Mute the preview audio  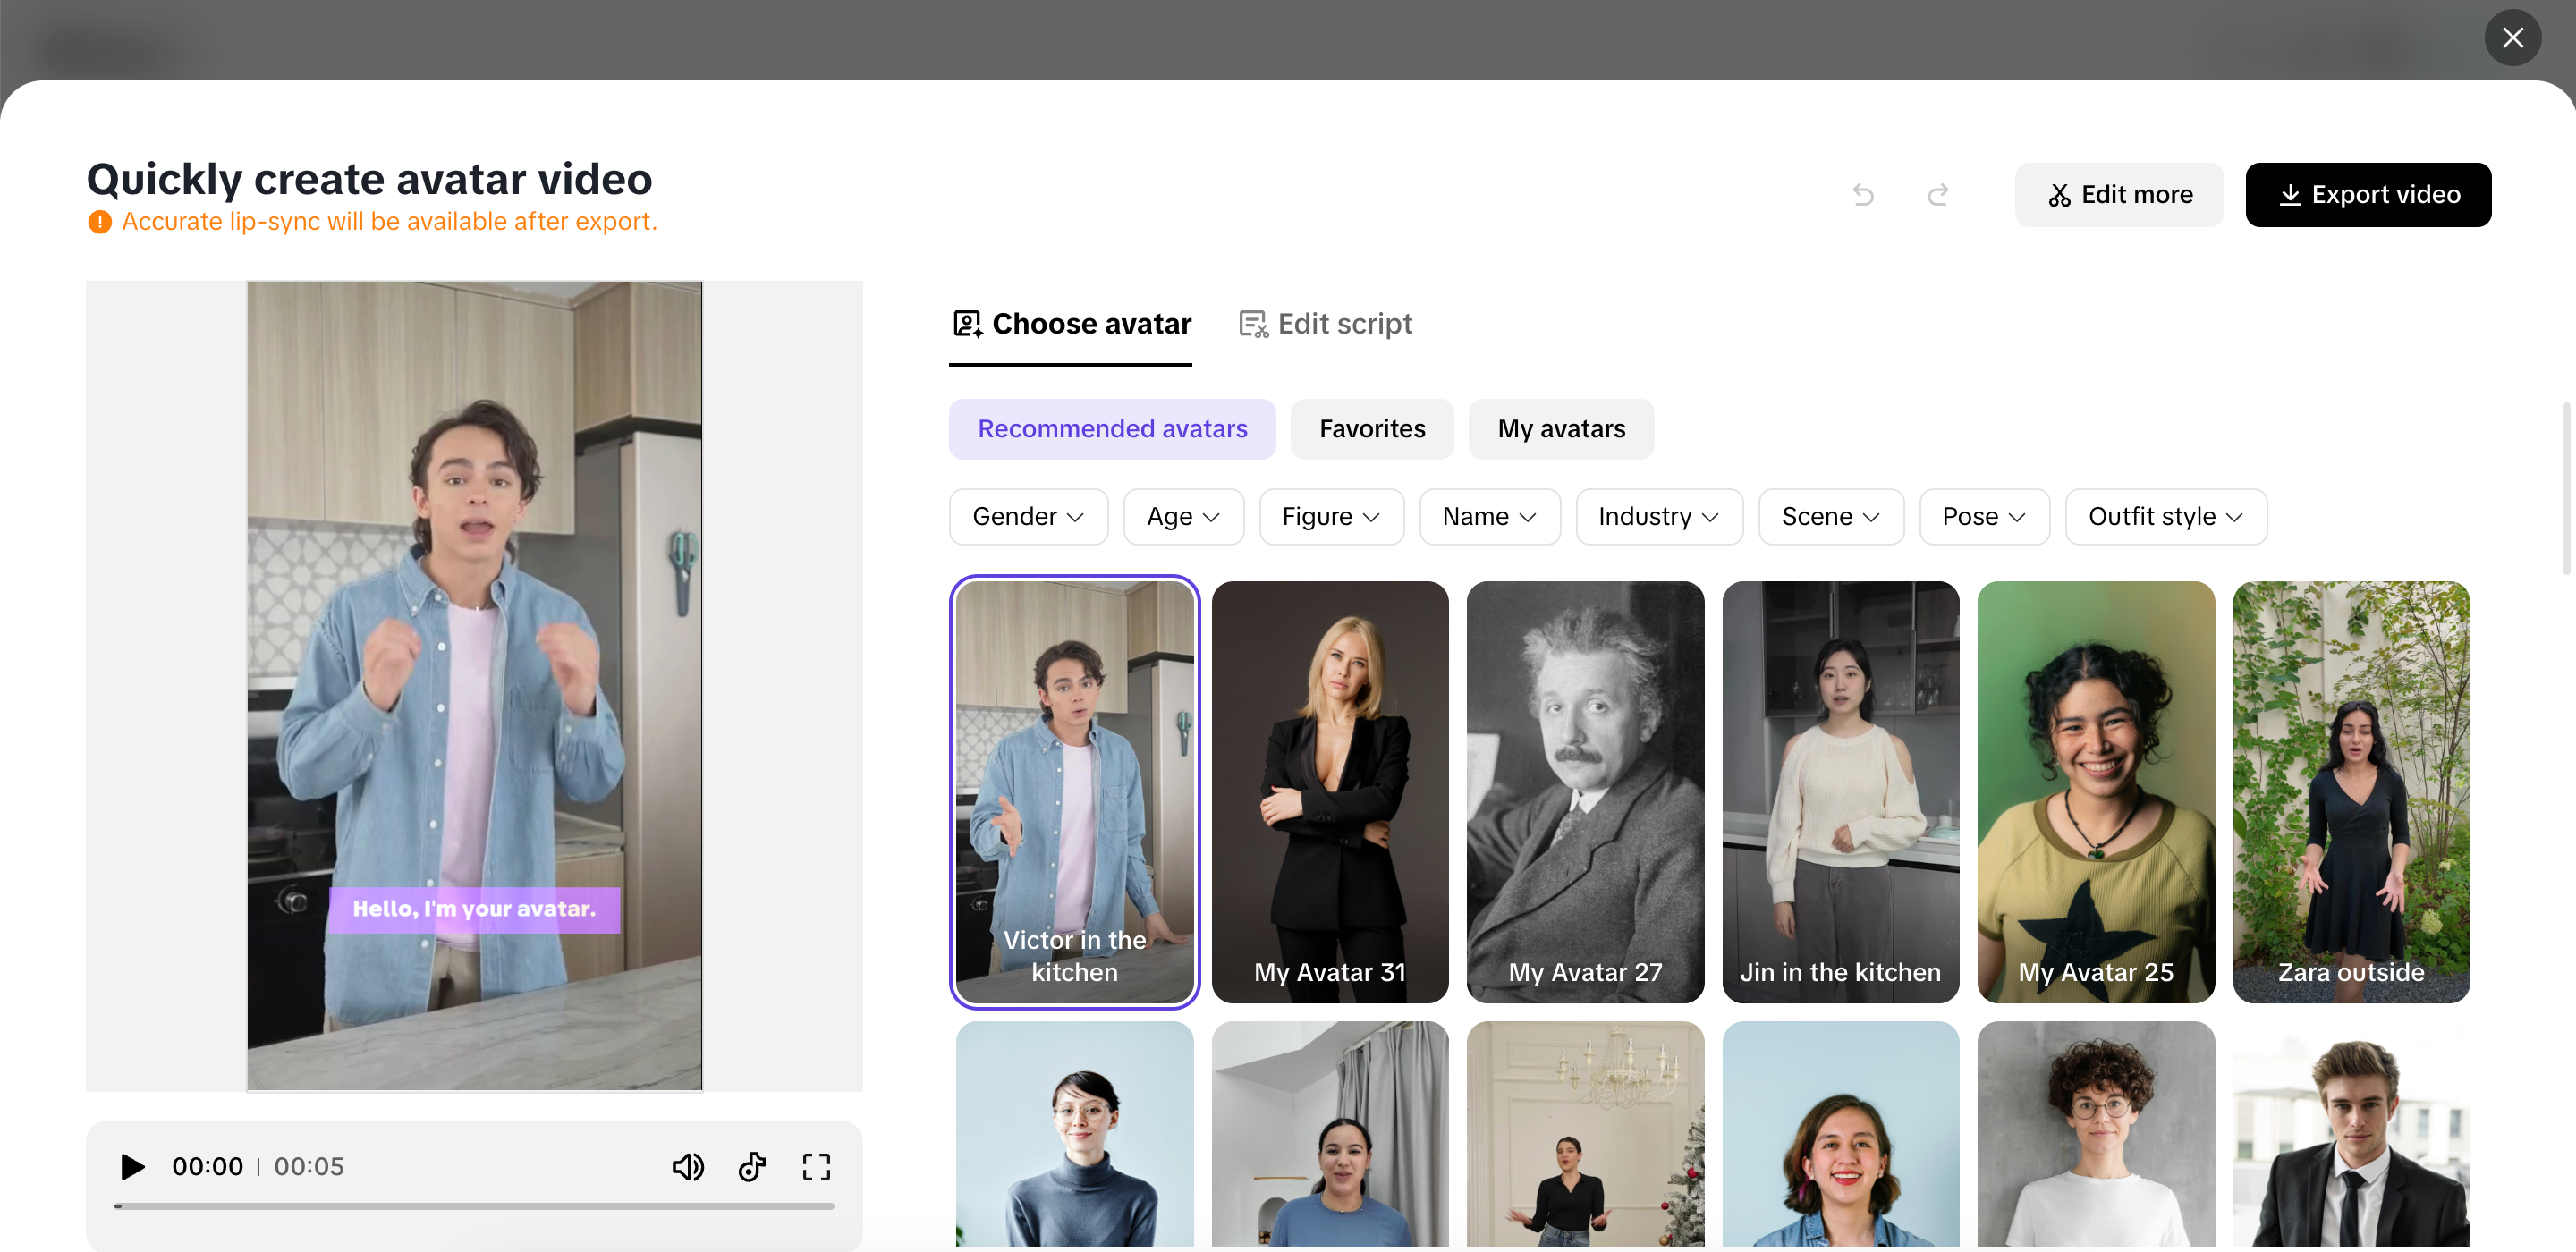[x=688, y=1166]
